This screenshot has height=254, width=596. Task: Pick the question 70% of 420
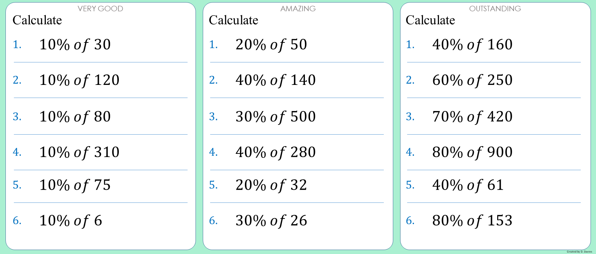472,117
